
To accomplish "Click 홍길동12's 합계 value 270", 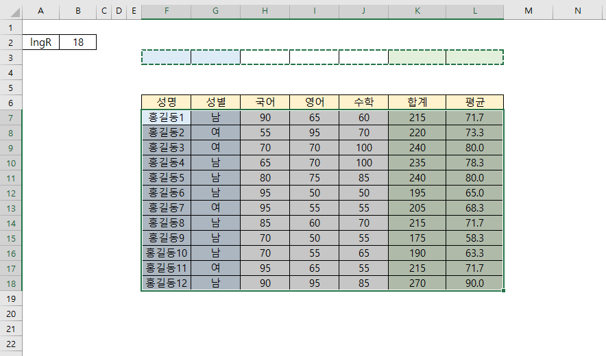I will coord(417,283).
